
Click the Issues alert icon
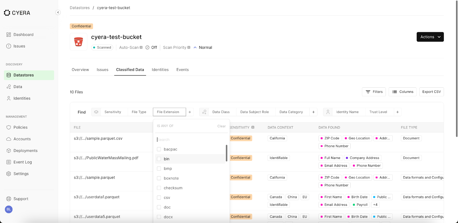click(9, 46)
